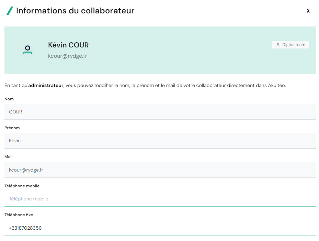319x241 pixels.
Task: Click the Nom field label
Action: (9, 99)
